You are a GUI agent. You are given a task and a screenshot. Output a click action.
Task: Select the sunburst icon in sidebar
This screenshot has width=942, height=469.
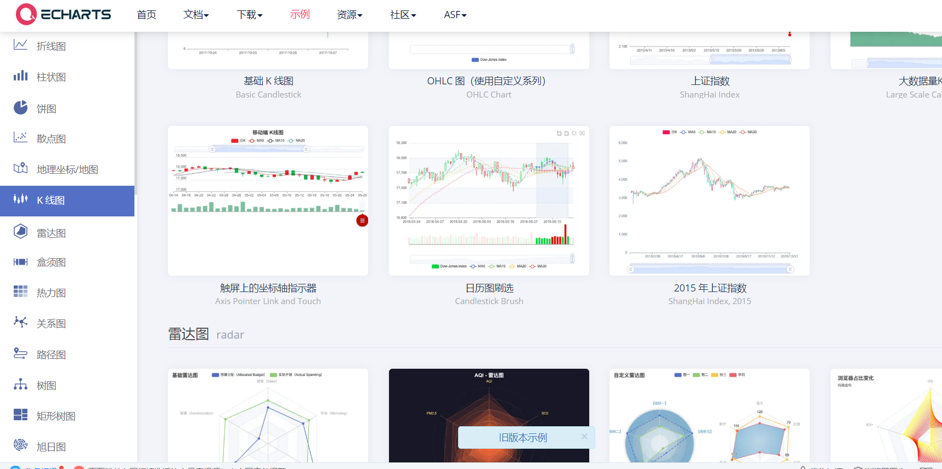[20, 444]
